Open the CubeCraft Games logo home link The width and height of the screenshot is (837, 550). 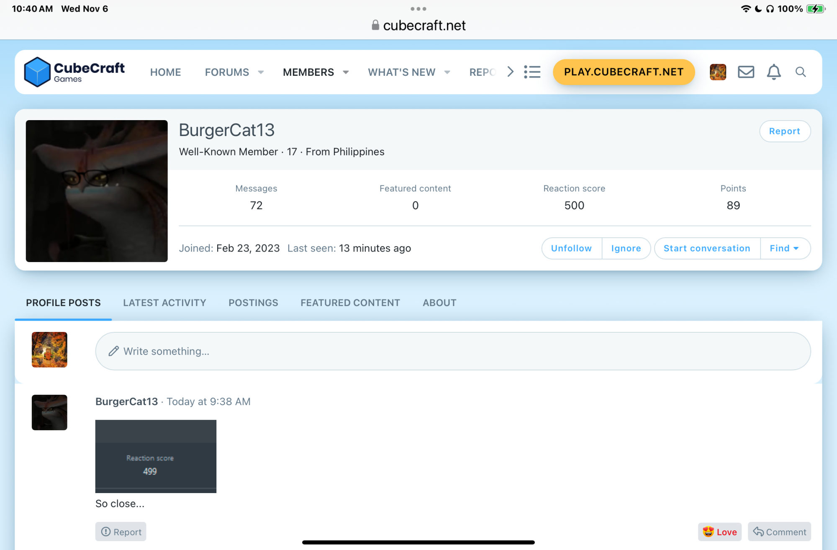74,72
